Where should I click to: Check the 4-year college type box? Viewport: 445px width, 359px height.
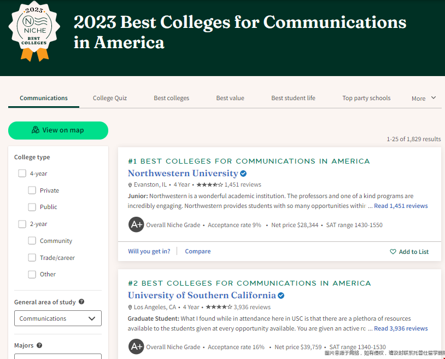coord(22,173)
